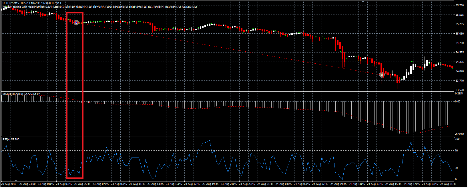Click the 23 Aug 13:45 time label
Viewport: 468px width, 188px height.
coord(156,184)
